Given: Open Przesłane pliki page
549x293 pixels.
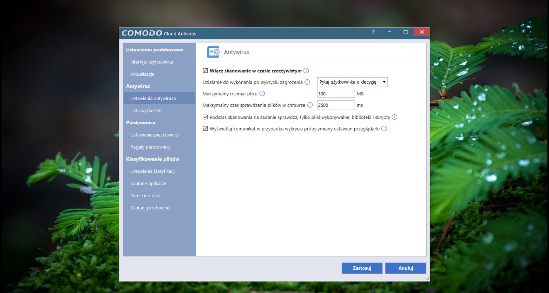Looking at the screenshot, I should click(x=145, y=195).
